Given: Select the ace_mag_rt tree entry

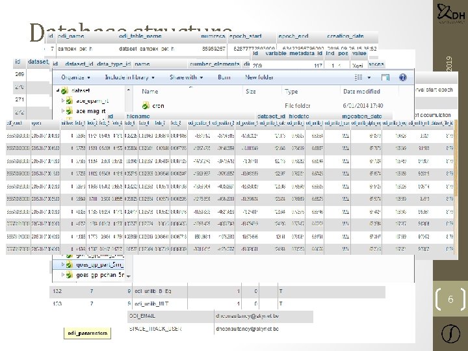Looking at the screenshot, I should click(91, 111).
